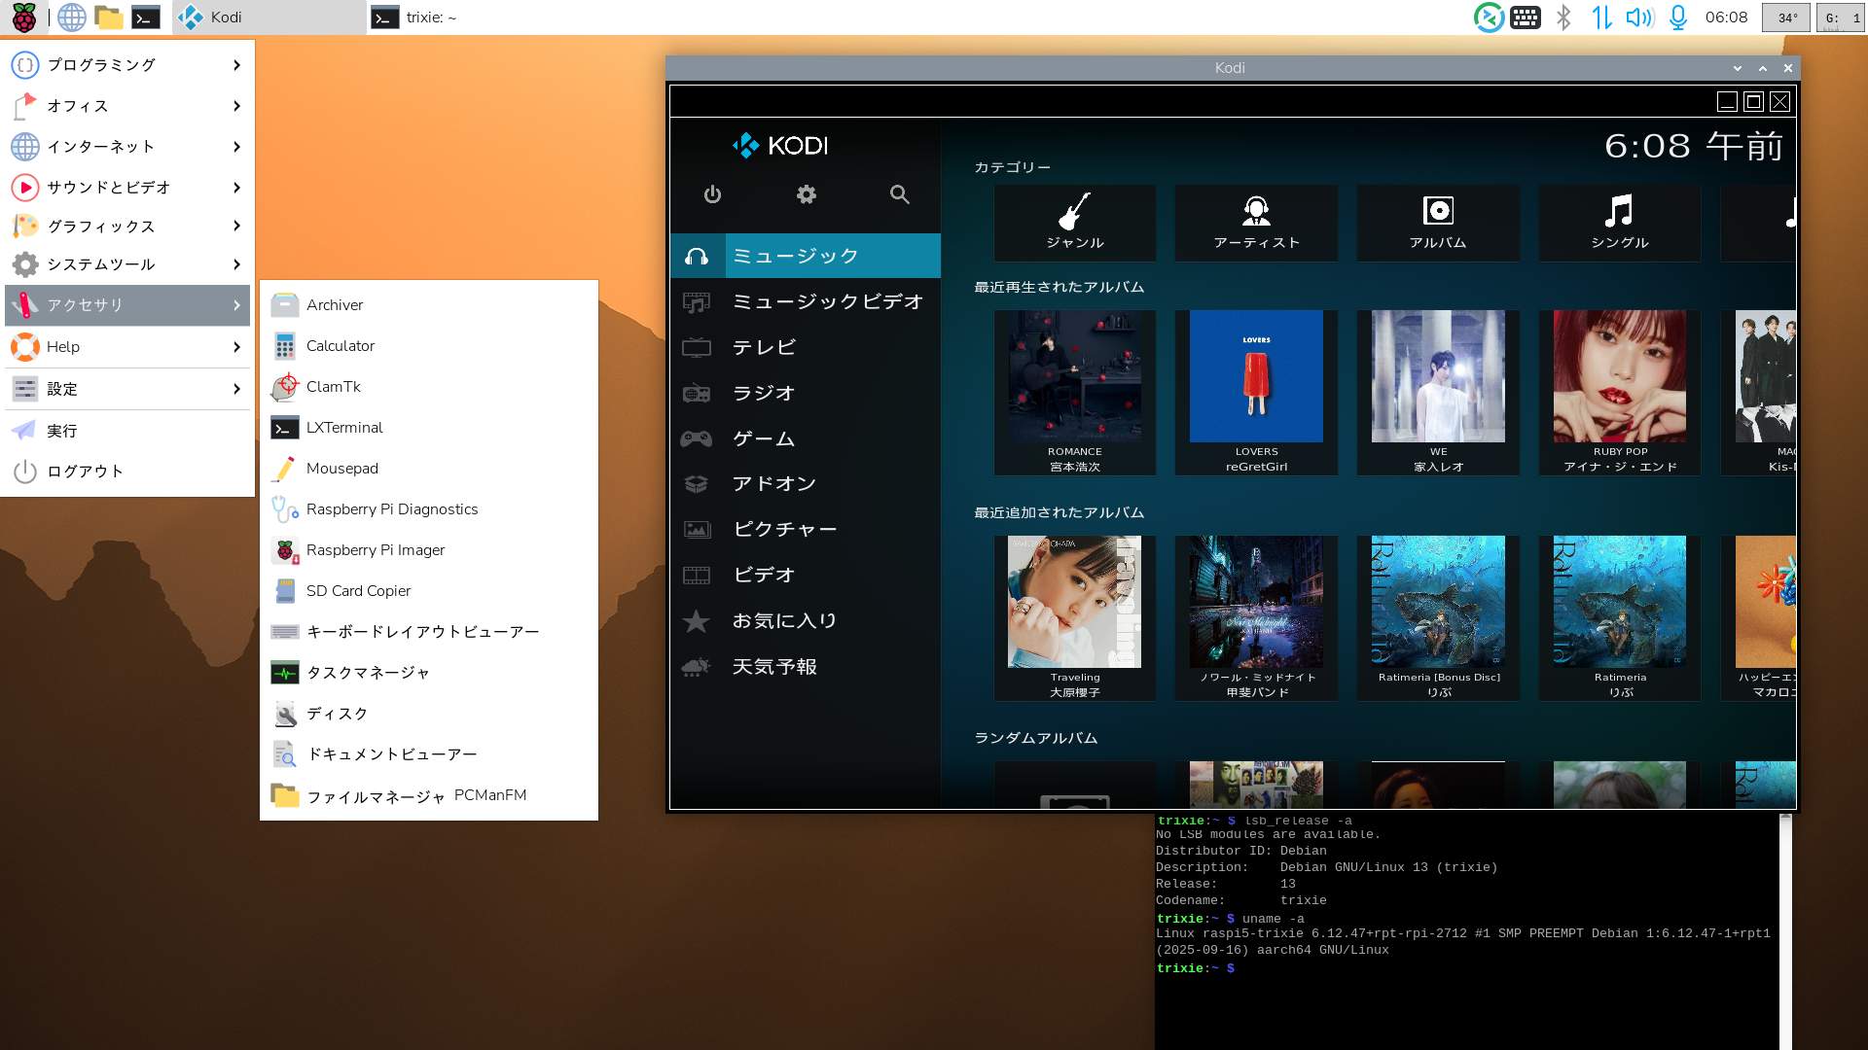This screenshot has height=1050, width=1868.
Task: Switch to the trixie terminal taskbar button
Action: tap(416, 17)
